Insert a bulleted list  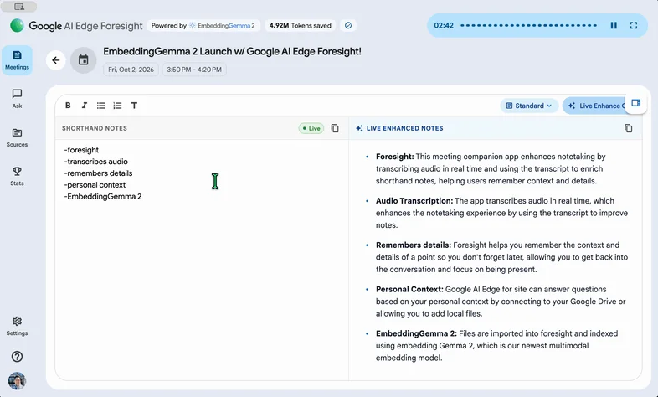[x=100, y=106]
